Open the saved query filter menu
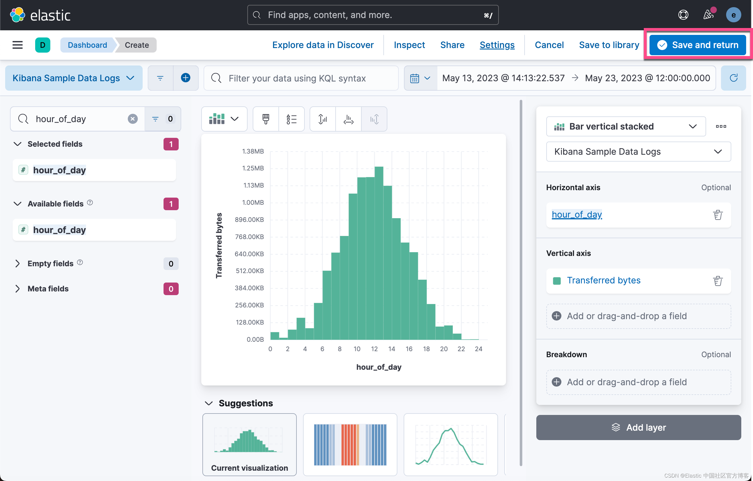Viewport: 753px width, 481px height. [160, 78]
